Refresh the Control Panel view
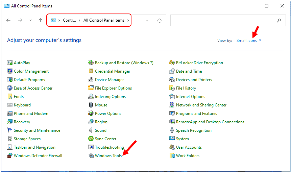Image resolution: width=292 pixels, height=173 pixels. 160,21
